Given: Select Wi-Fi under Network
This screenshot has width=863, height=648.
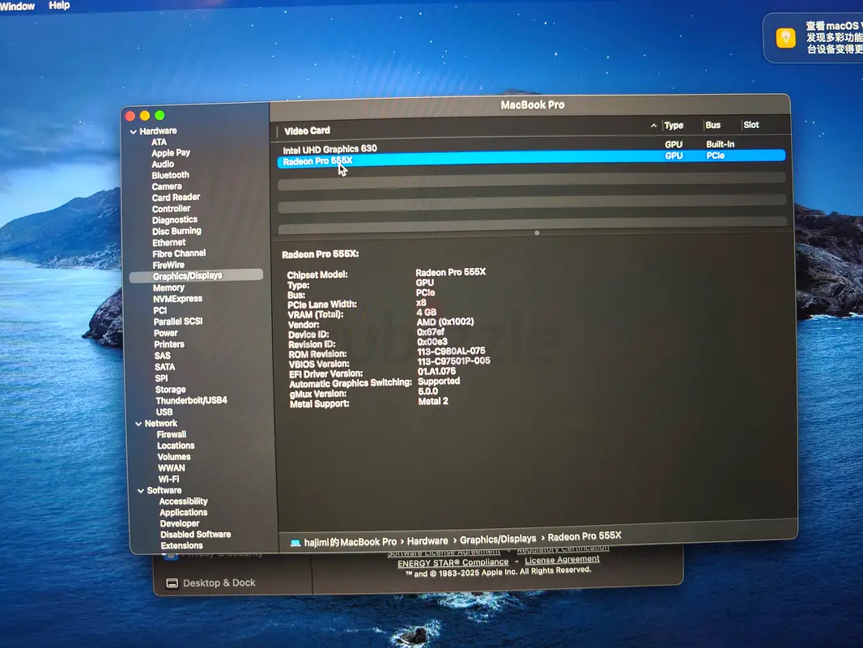Looking at the screenshot, I should pos(168,479).
